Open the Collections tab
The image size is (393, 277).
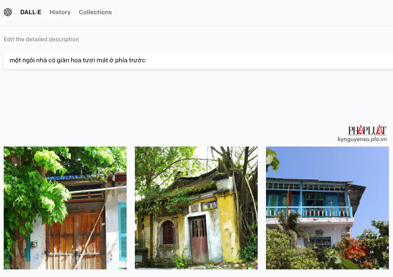95,12
